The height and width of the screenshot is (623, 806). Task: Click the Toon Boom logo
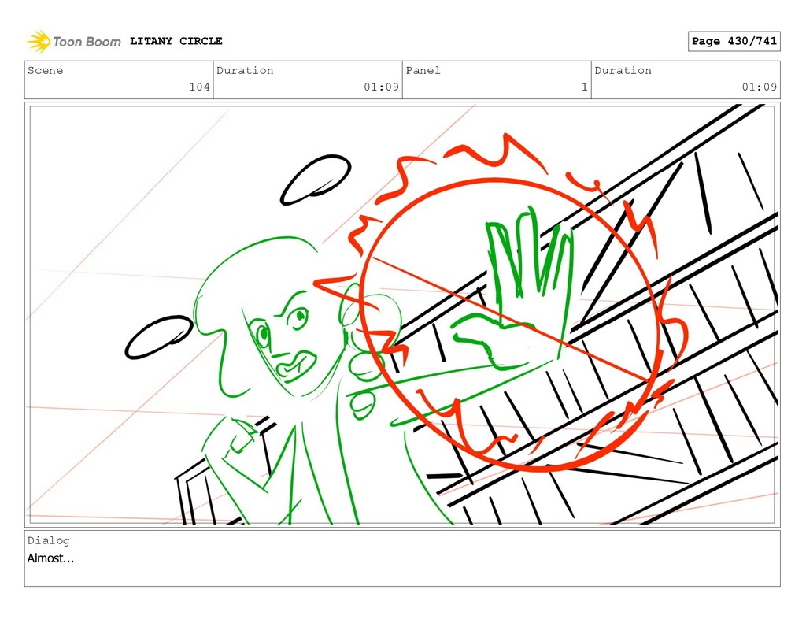point(73,41)
